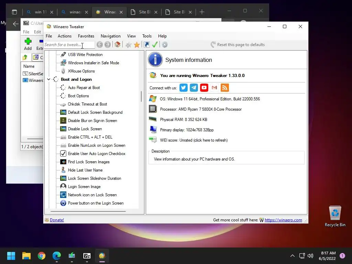Click the tweak tree vertical scrollbar
This screenshot has width=352, height=264.
141,97
